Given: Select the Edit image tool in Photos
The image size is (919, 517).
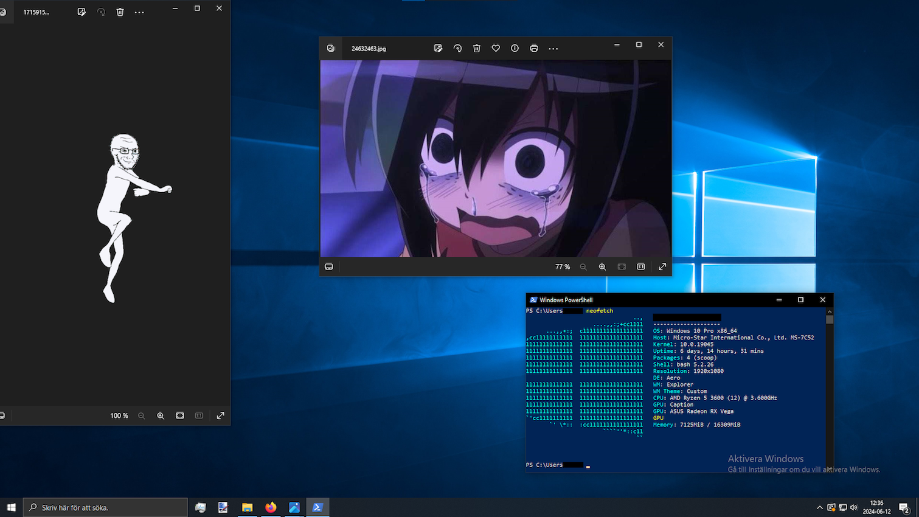Looking at the screenshot, I should pyautogui.click(x=438, y=48).
